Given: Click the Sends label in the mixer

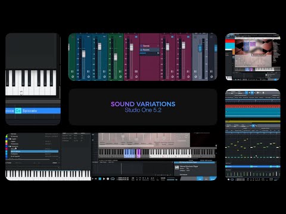Looking at the screenshot, I should pyautogui.click(x=146, y=46).
